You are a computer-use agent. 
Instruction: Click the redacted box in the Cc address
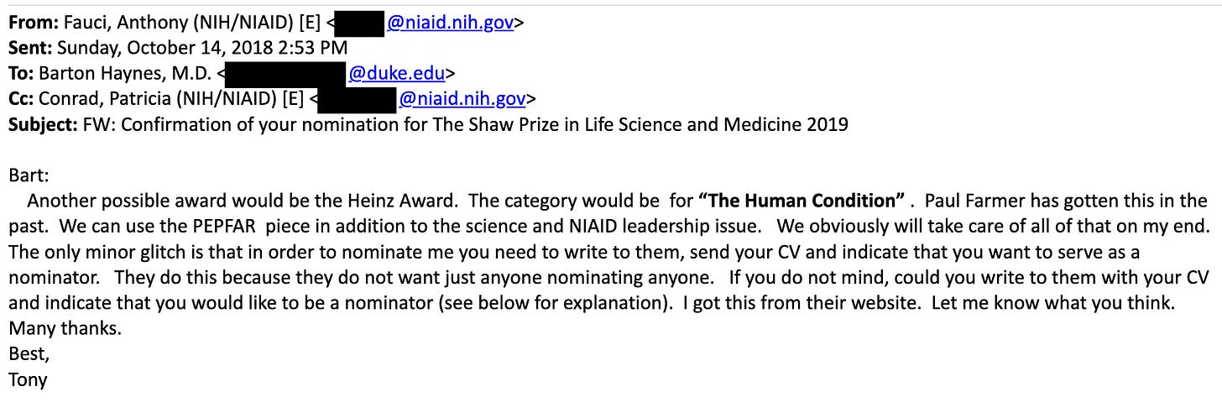click(358, 99)
